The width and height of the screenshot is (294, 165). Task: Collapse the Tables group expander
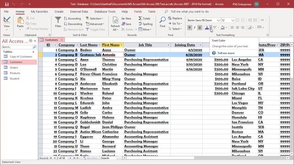pyautogui.click(x=34, y=52)
